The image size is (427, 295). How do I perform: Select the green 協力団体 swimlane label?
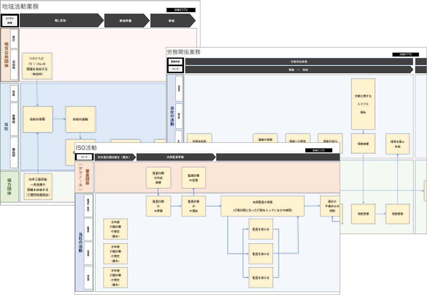(9, 187)
